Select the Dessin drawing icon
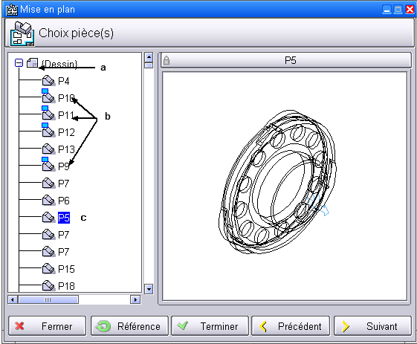Viewport: 417px width, 344px height. (x=32, y=62)
